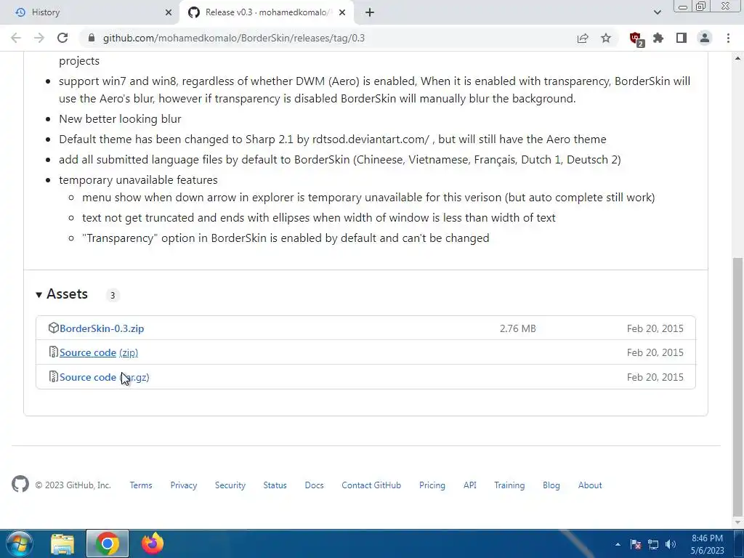
Task: Go back to previous page
Action: click(x=16, y=38)
